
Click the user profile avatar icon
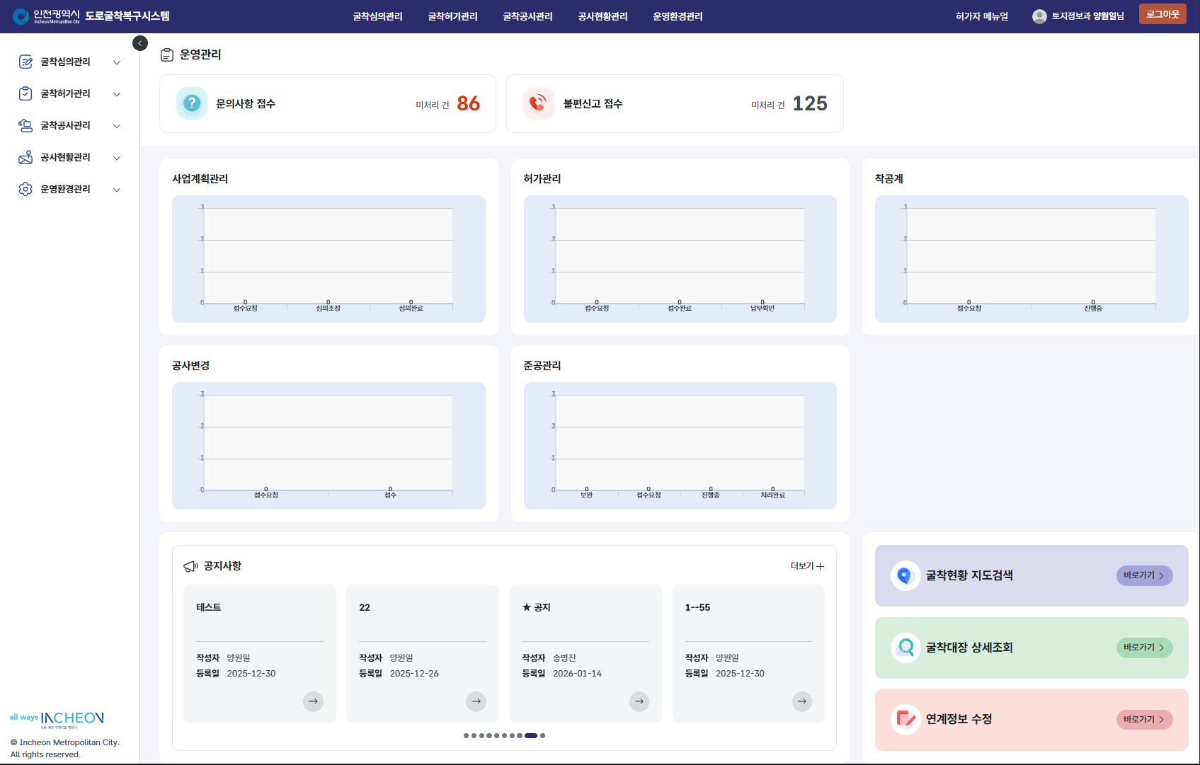point(1039,16)
